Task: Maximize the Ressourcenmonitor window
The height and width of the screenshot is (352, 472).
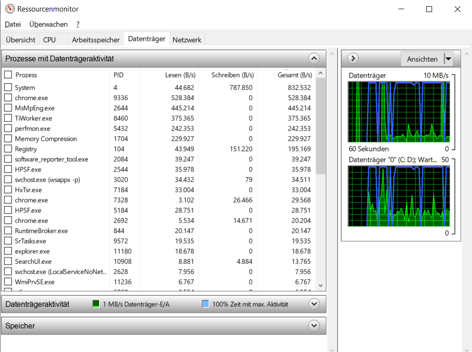Action: coord(429,9)
